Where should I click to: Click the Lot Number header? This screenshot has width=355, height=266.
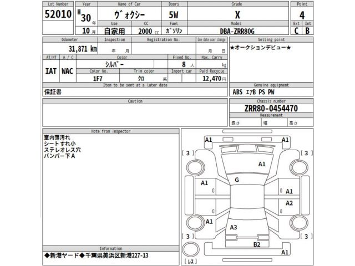(58, 4)
